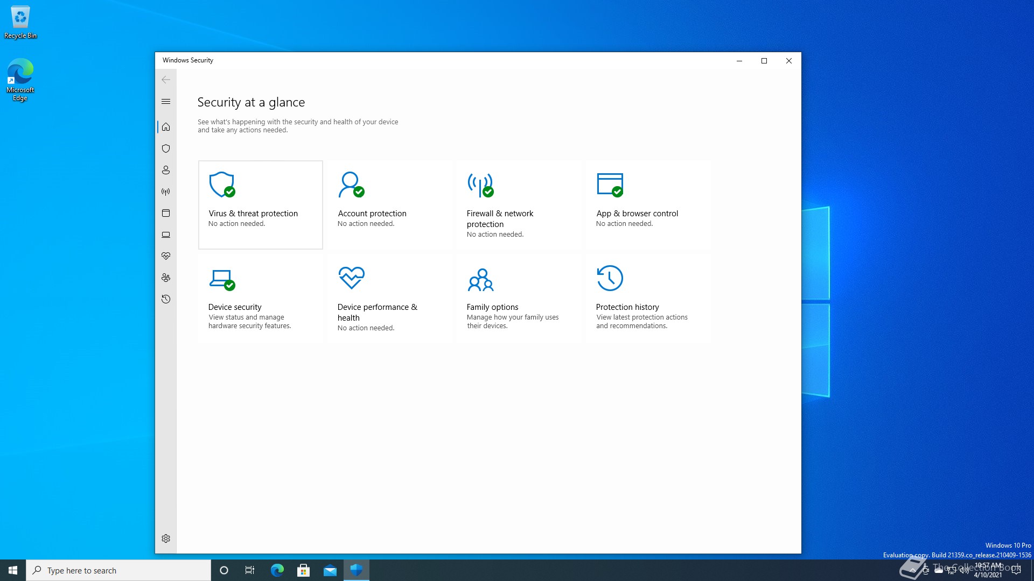The height and width of the screenshot is (581, 1034).
Task: Click 'View status and manage hardware security features' text
Action: coord(250,322)
